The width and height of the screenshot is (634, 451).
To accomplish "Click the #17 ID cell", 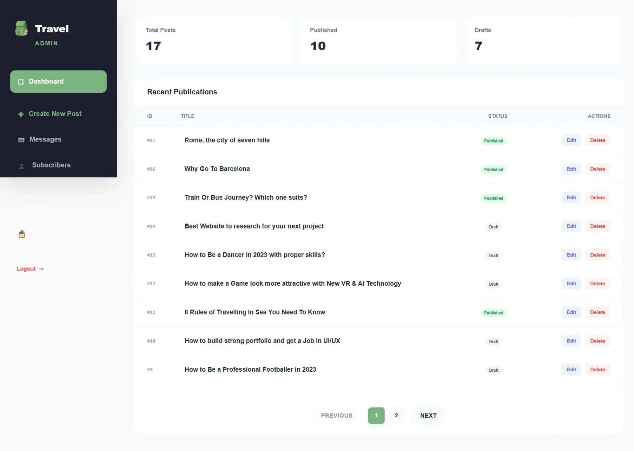I will (151, 140).
